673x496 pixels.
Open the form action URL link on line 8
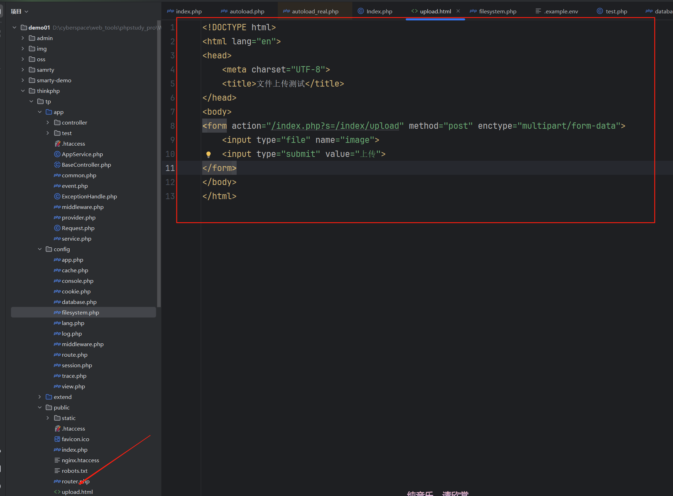335,126
